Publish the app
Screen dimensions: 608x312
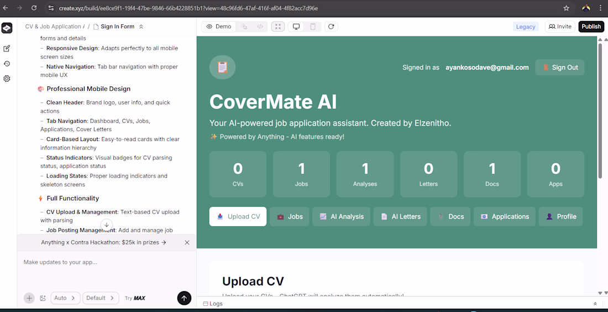[x=591, y=27]
